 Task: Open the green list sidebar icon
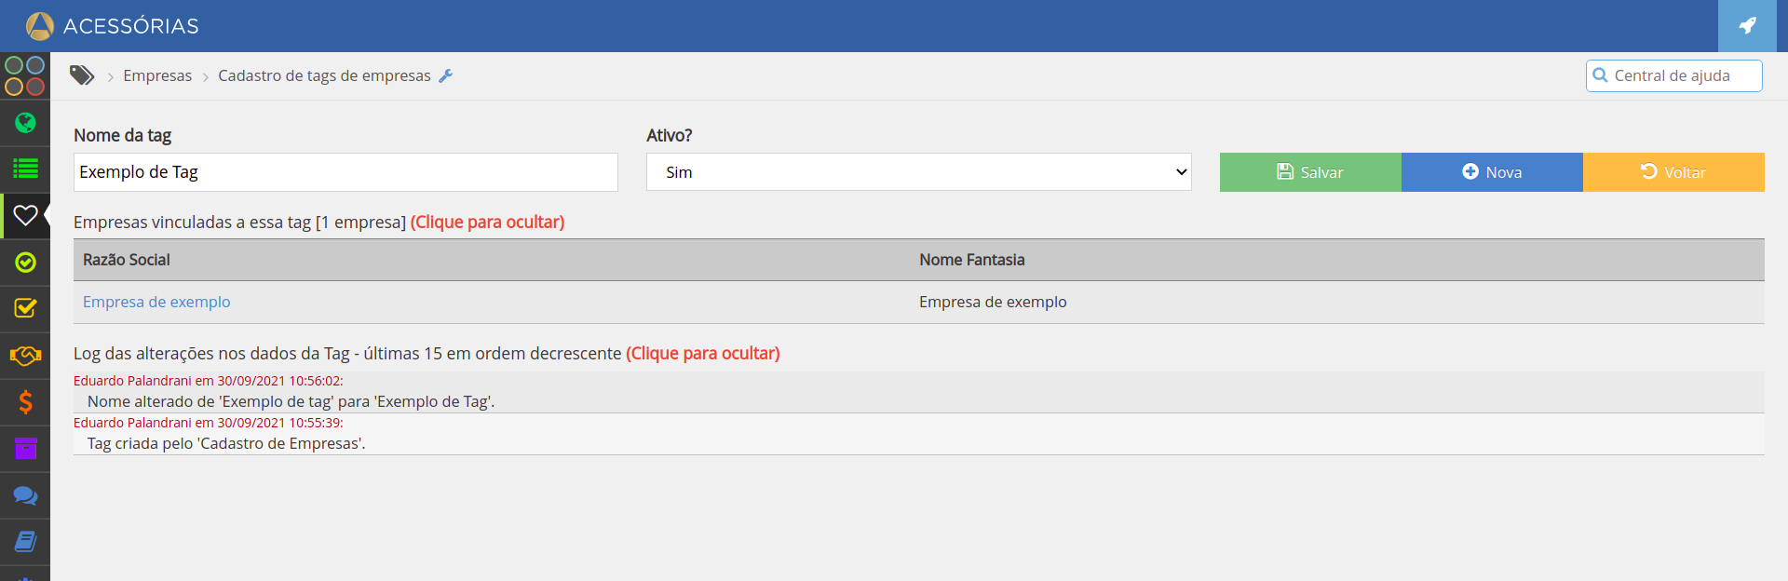[x=25, y=169]
